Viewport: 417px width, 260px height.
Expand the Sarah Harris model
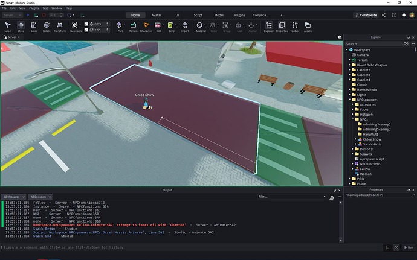[x=356, y=144]
